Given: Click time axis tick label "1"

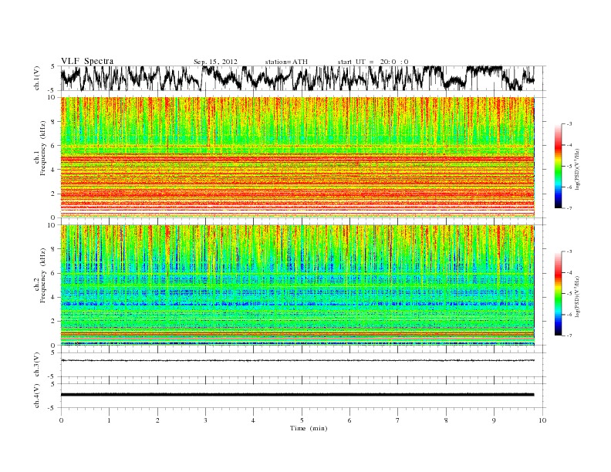Looking at the screenshot, I should pyautogui.click(x=109, y=420).
